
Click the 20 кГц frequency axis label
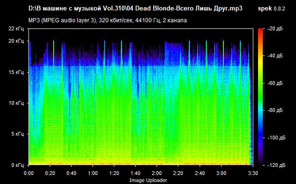click(16, 41)
